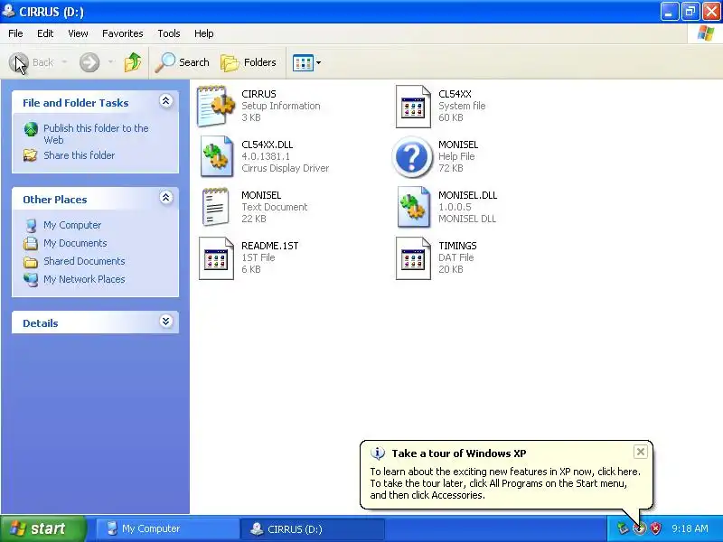The image size is (723, 542).
Task: Click the CL54XX.DLL file name label
Action: click(268, 145)
